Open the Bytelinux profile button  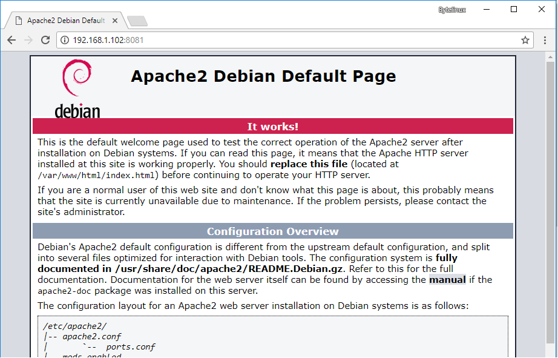pyautogui.click(x=452, y=10)
